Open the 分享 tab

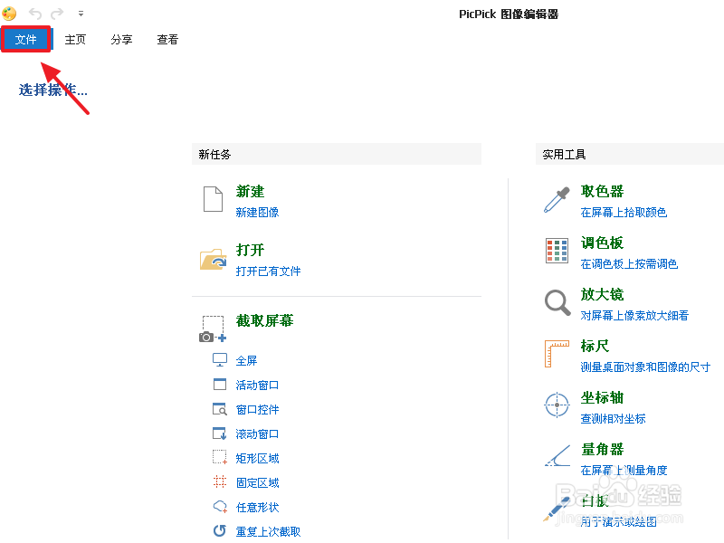tap(122, 40)
